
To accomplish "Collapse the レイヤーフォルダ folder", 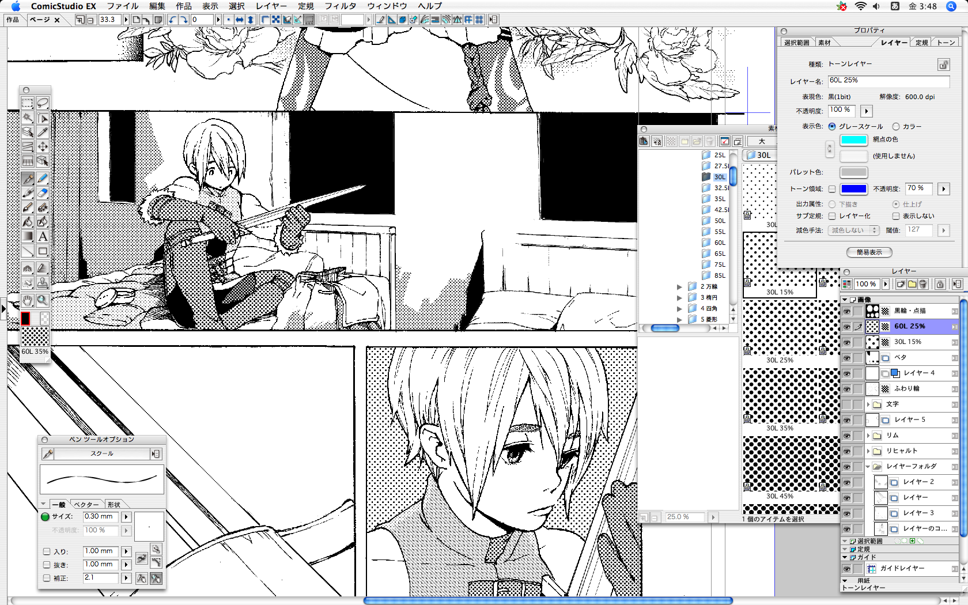I will [868, 467].
